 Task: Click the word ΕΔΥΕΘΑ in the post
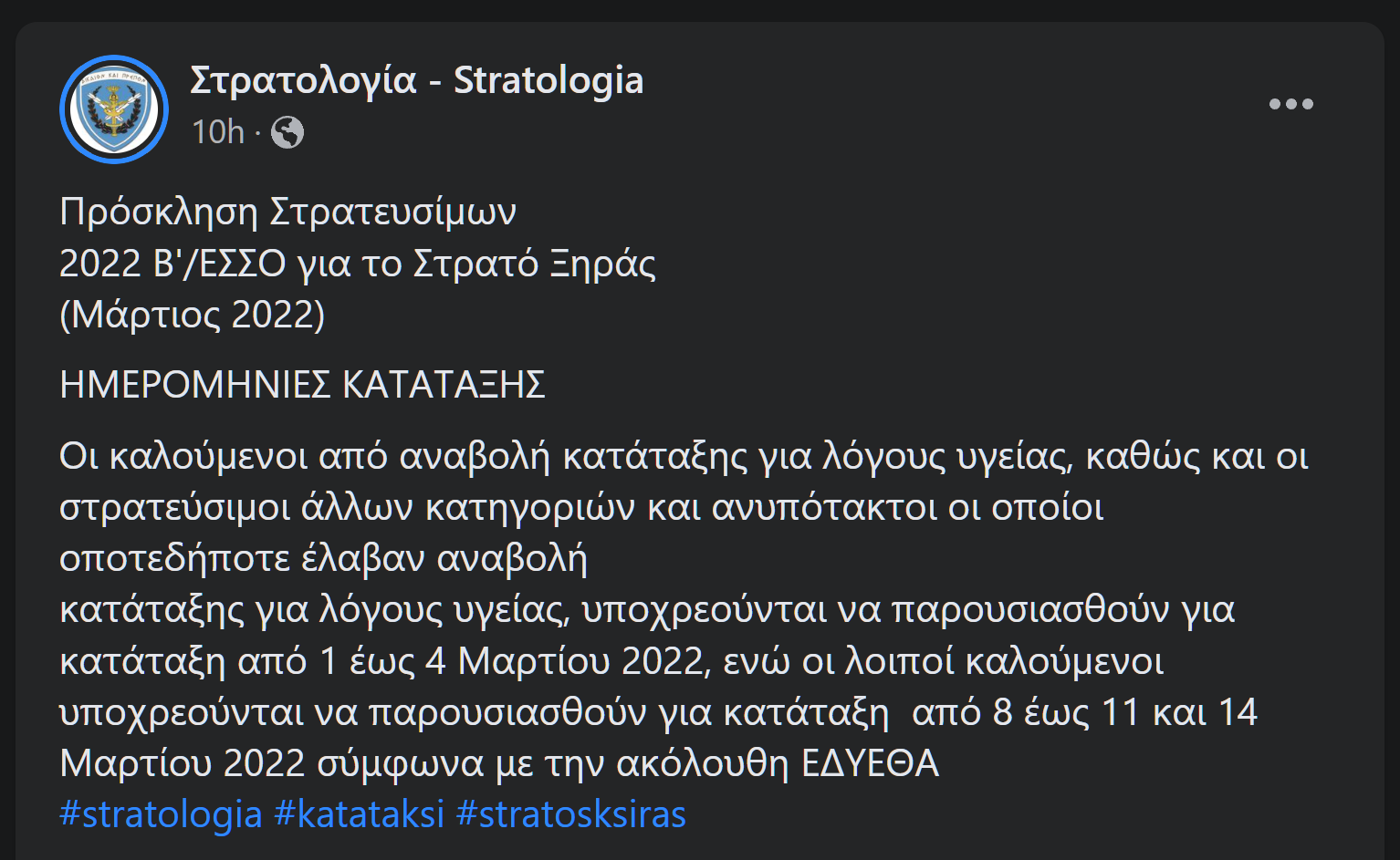tap(870, 763)
